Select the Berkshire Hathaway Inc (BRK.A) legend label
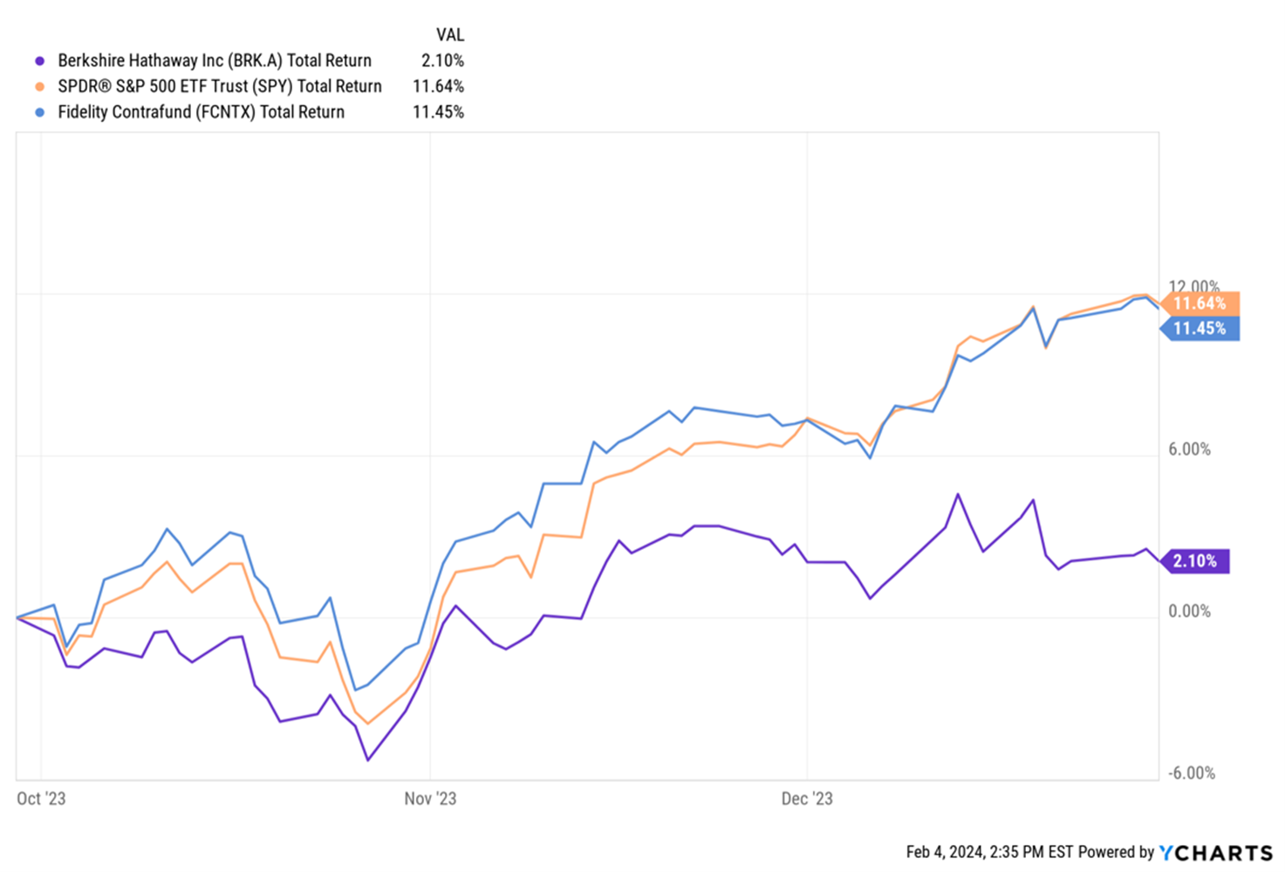 215,61
